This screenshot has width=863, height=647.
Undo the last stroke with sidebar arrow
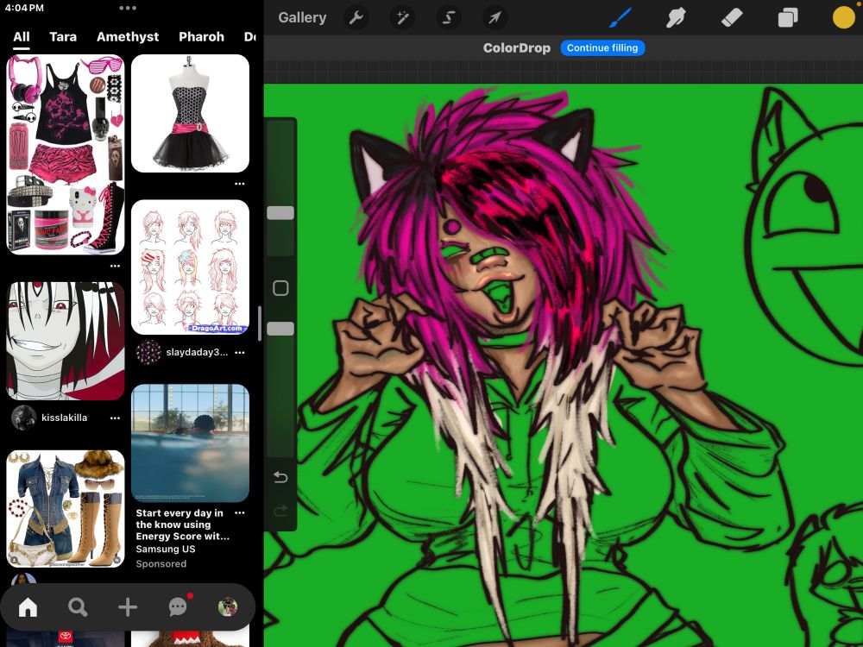[280, 477]
